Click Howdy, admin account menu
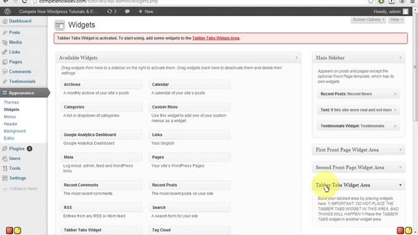The image size is (418, 235). click(x=387, y=12)
